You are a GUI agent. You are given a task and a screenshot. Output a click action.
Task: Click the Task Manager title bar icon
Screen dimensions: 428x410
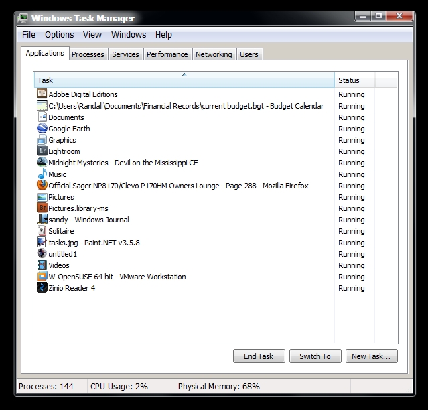23,18
